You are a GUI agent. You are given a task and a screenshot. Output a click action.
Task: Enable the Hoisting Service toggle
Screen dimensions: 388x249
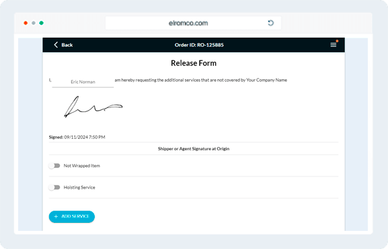click(54, 187)
